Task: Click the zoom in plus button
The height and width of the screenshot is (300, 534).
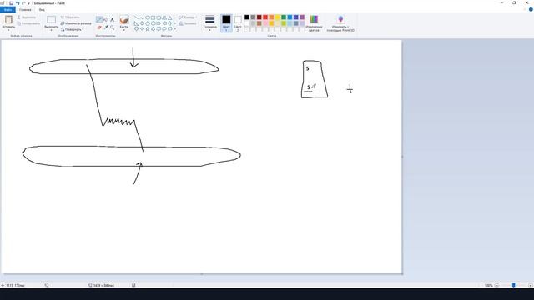Action: [531, 285]
